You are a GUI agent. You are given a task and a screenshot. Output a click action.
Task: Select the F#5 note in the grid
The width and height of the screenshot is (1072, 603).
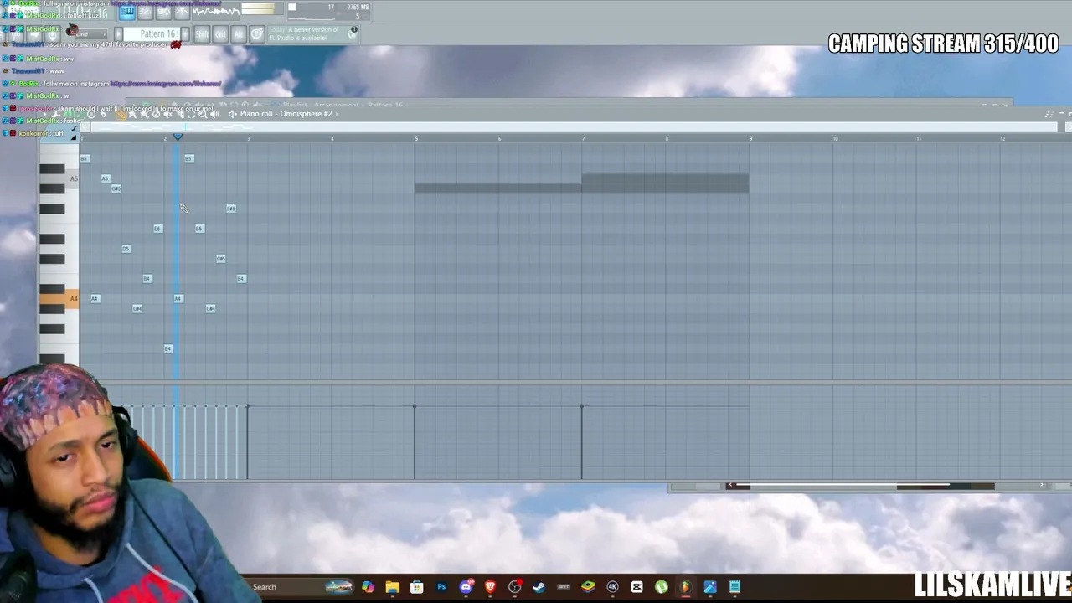coord(231,209)
